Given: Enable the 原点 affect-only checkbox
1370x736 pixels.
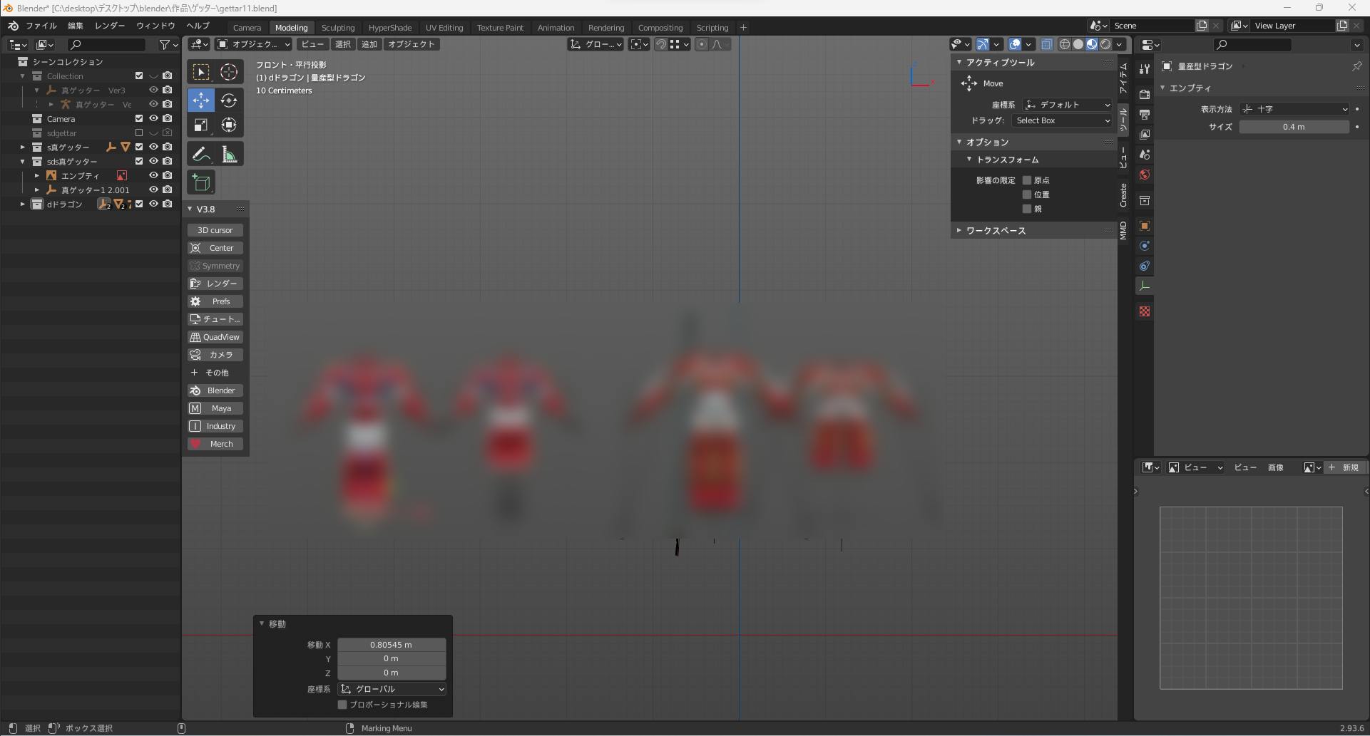Looking at the screenshot, I should (x=1027, y=180).
